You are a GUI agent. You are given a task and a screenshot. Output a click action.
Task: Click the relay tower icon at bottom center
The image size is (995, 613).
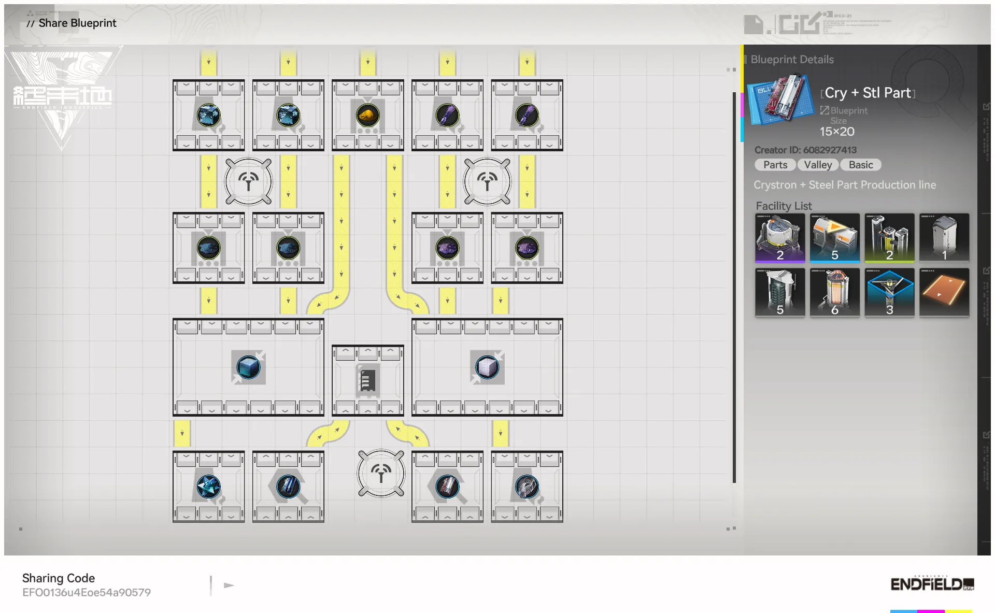coord(381,474)
